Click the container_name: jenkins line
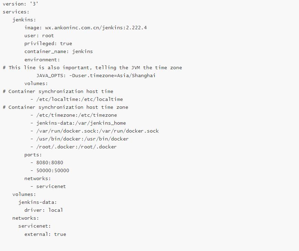 click(x=58, y=51)
